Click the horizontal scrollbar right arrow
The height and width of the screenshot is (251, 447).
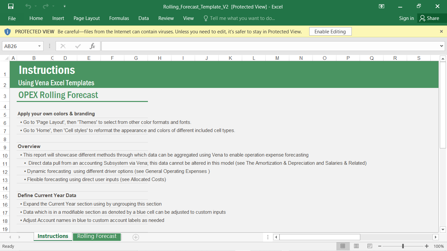[x=436, y=237]
